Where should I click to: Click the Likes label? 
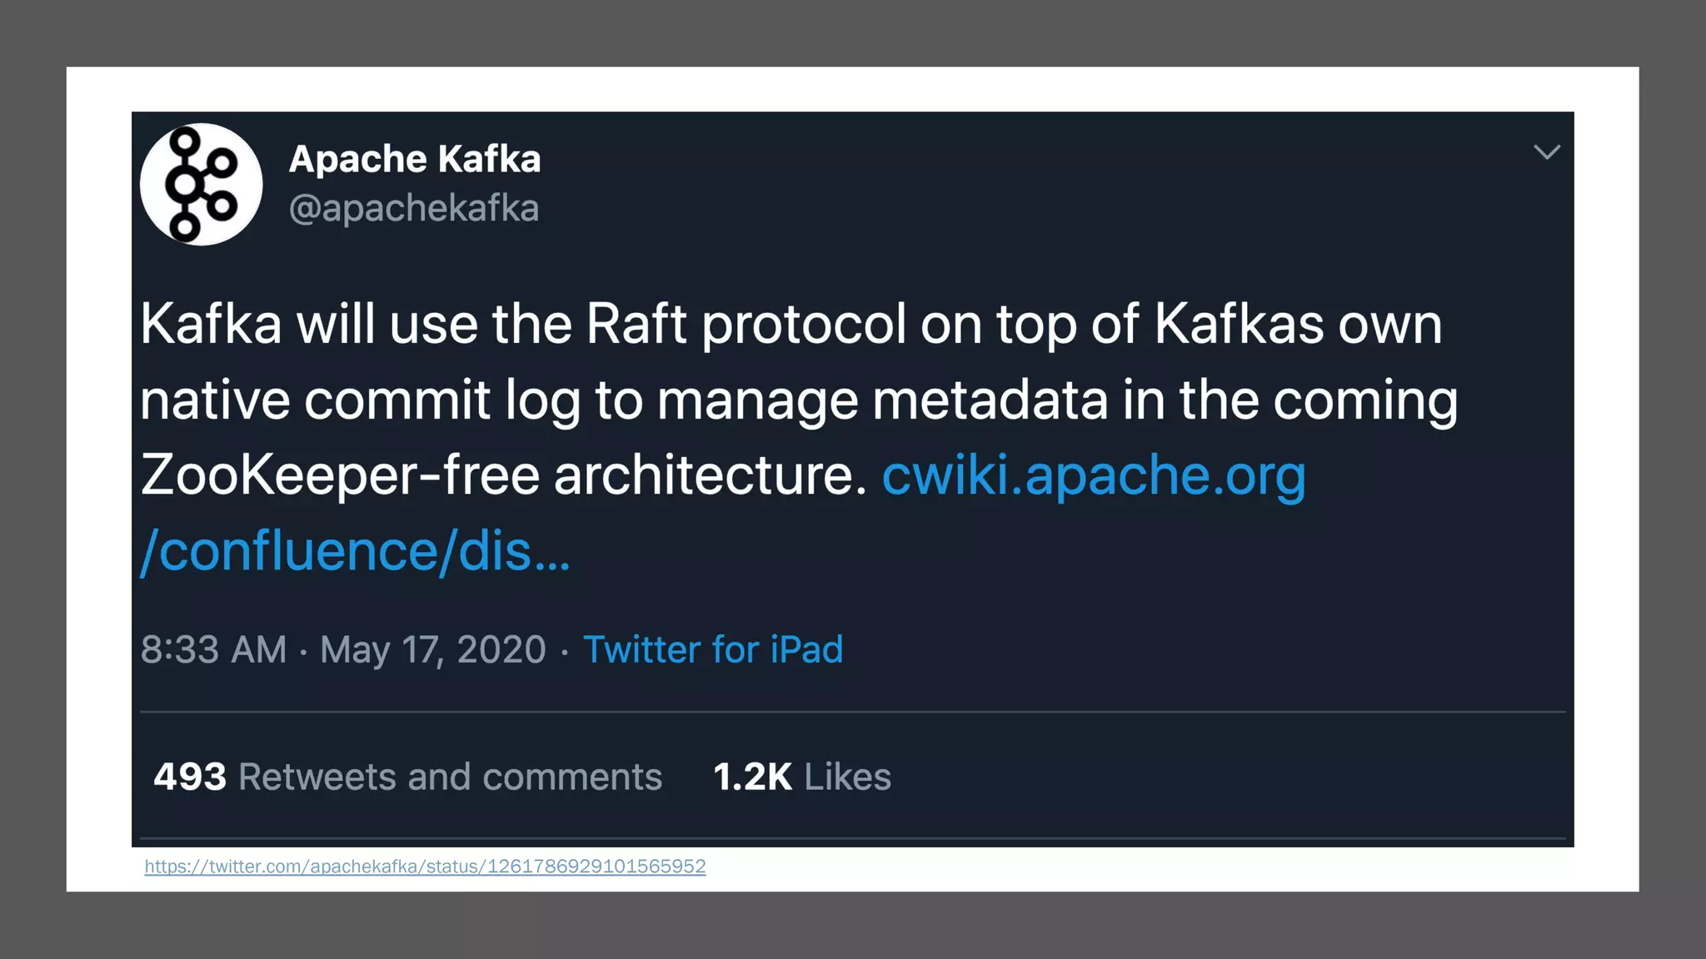pos(847,777)
